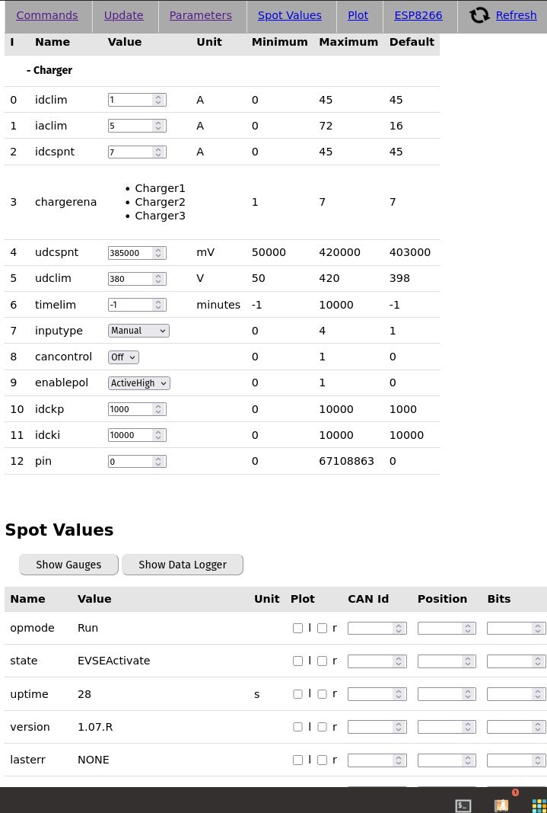Open the colorful app grid icon
The width and height of the screenshot is (547, 813).
[x=539, y=805]
